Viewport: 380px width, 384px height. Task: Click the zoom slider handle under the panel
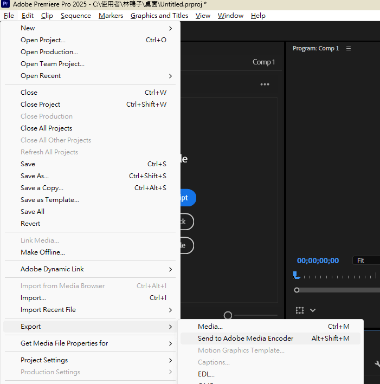coord(228,315)
